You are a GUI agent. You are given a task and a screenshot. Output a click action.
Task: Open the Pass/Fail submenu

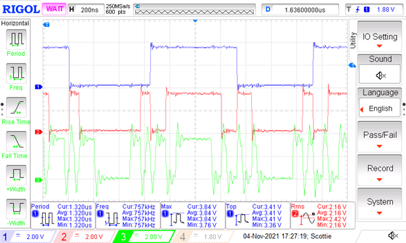[x=380, y=137]
